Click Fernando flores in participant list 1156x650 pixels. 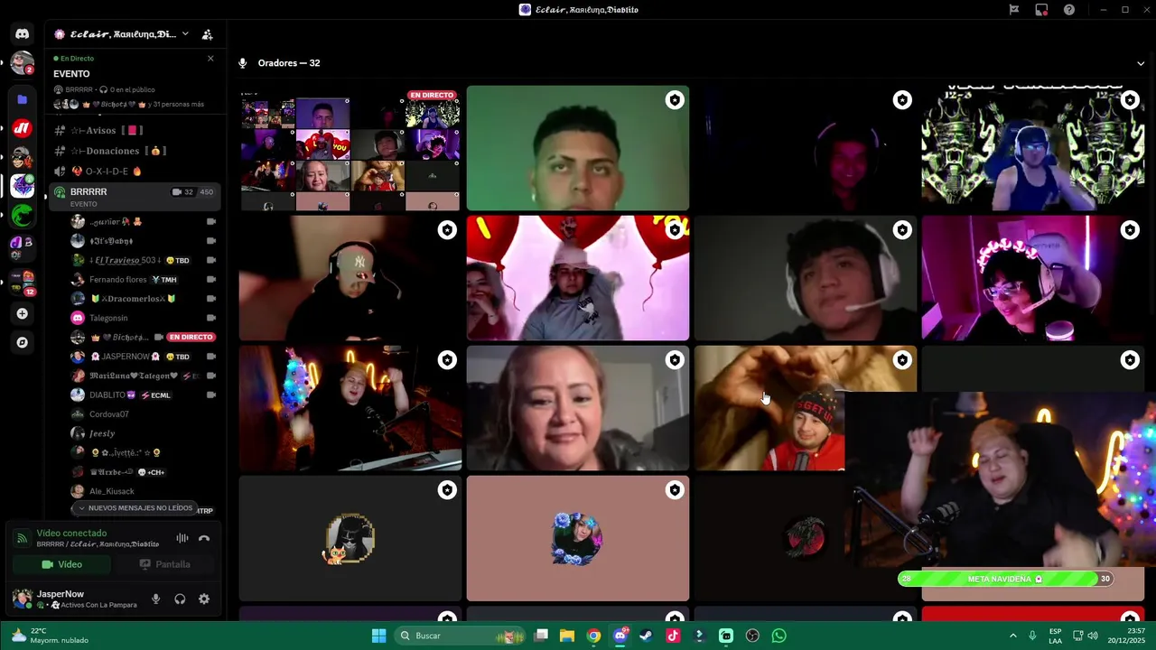[144, 280]
